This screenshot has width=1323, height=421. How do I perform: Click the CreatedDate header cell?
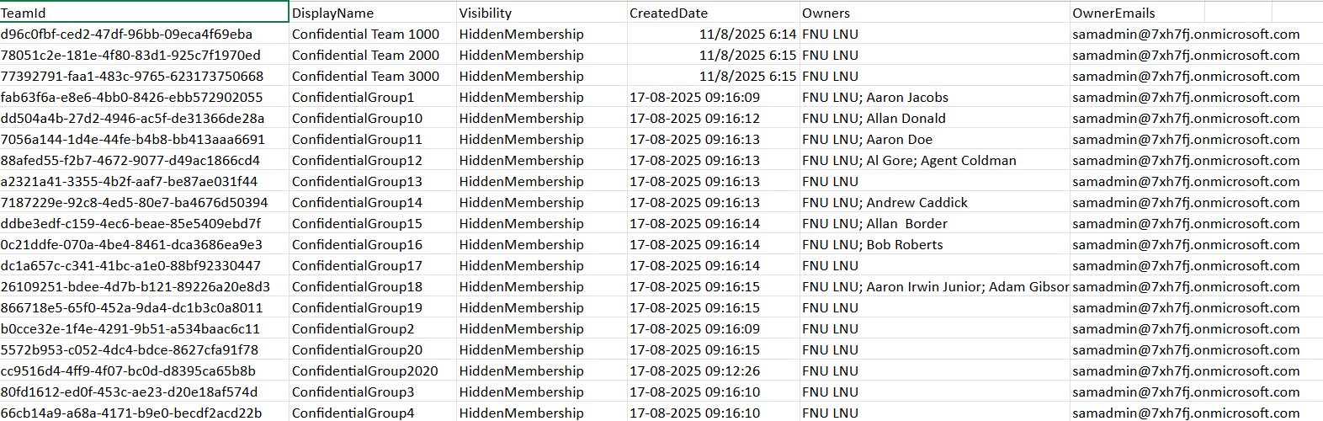713,13
